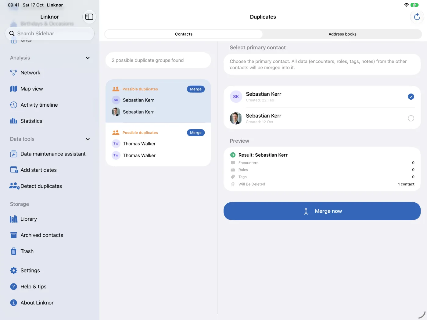Click the refresh duplicates icon
This screenshot has height=320, width=427.
click(417, 17)
